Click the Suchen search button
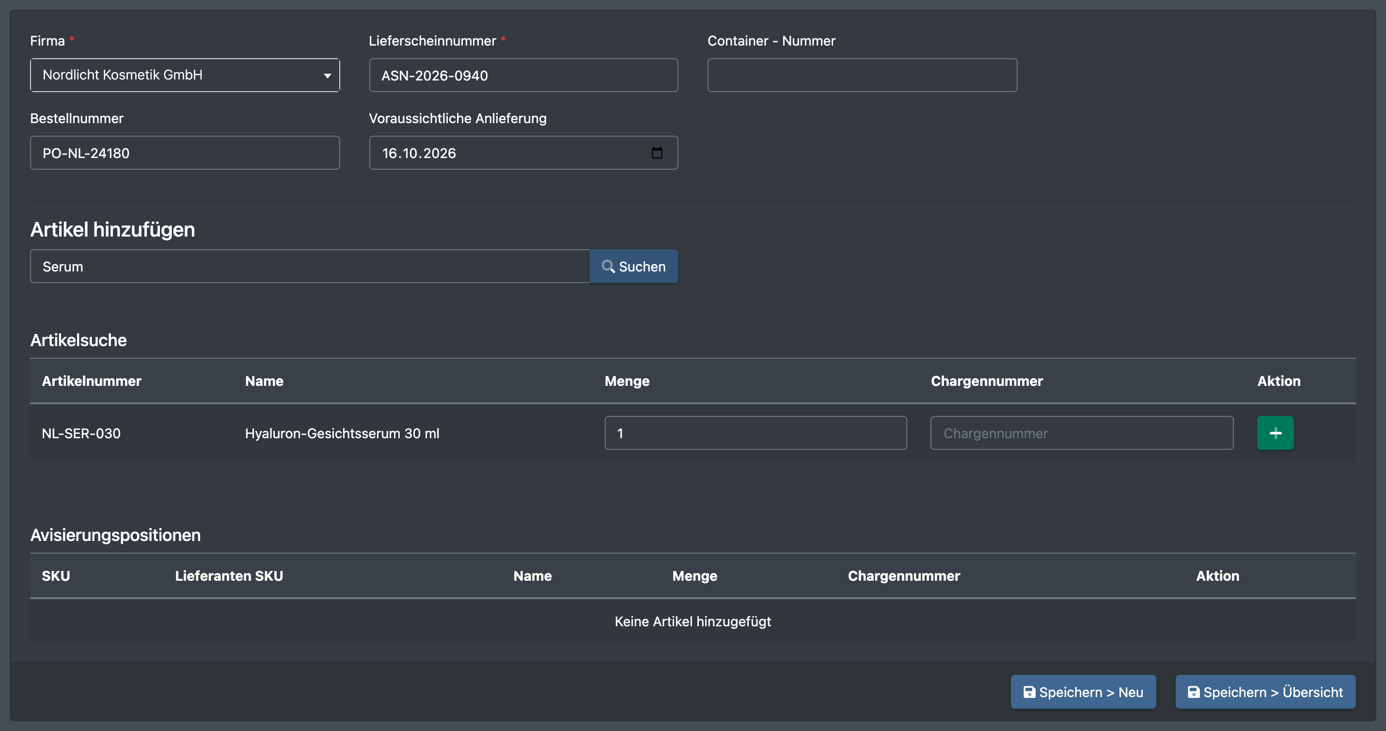The height and width of the screenshot is (731, 1386). point(633,266)
